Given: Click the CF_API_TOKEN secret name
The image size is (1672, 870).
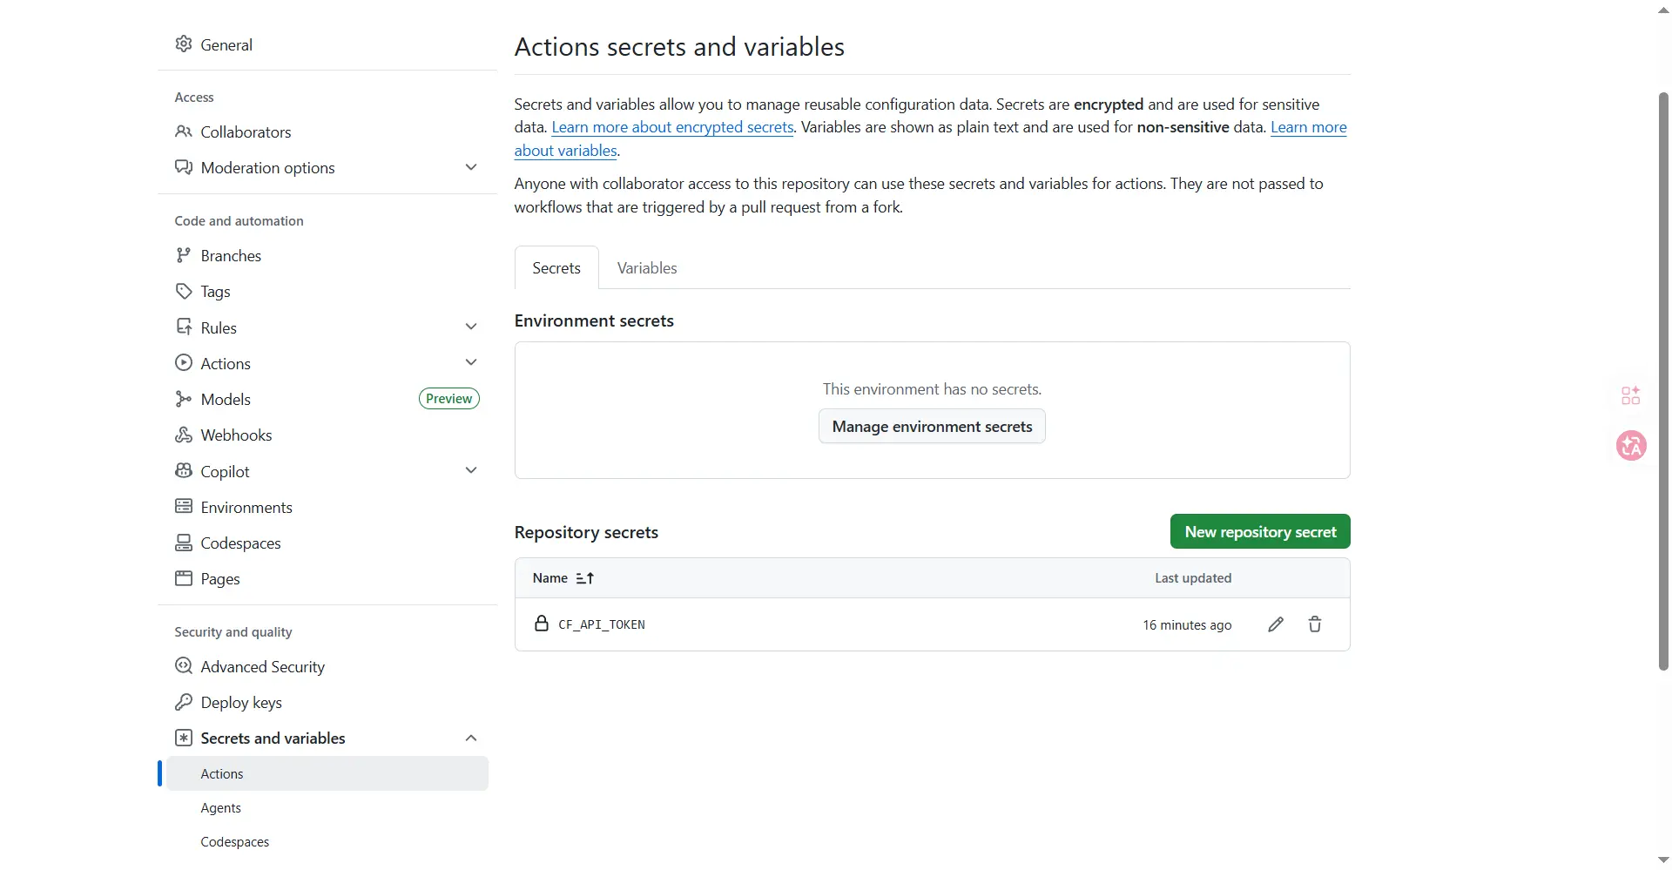Looking at the screenshot, I should pos(602,624).
